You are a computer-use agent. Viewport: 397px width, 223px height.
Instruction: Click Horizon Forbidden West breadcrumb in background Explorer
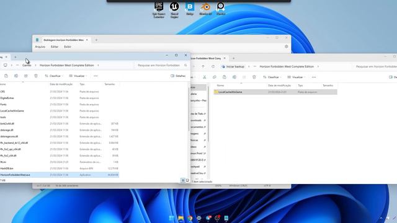tap(287, 66)
